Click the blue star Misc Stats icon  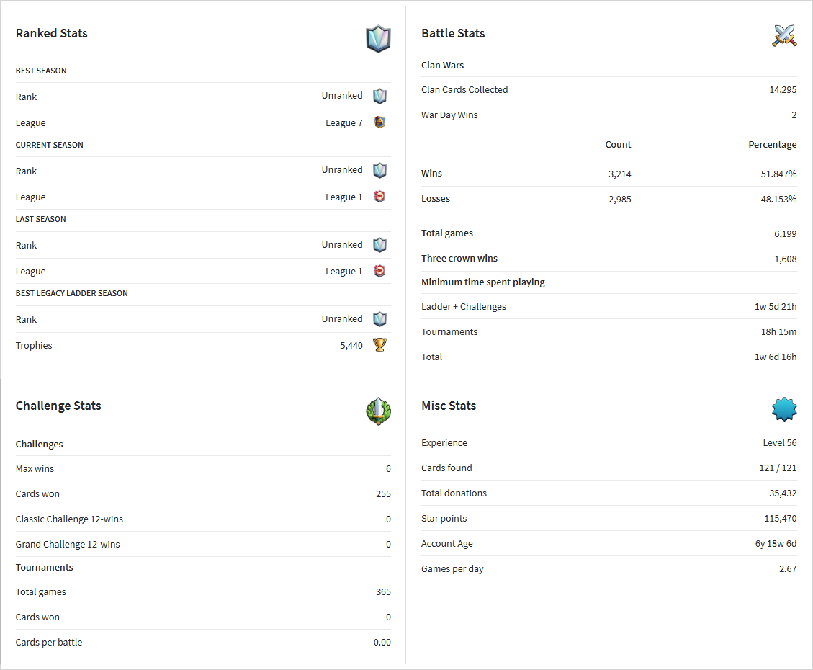(784, 410)
